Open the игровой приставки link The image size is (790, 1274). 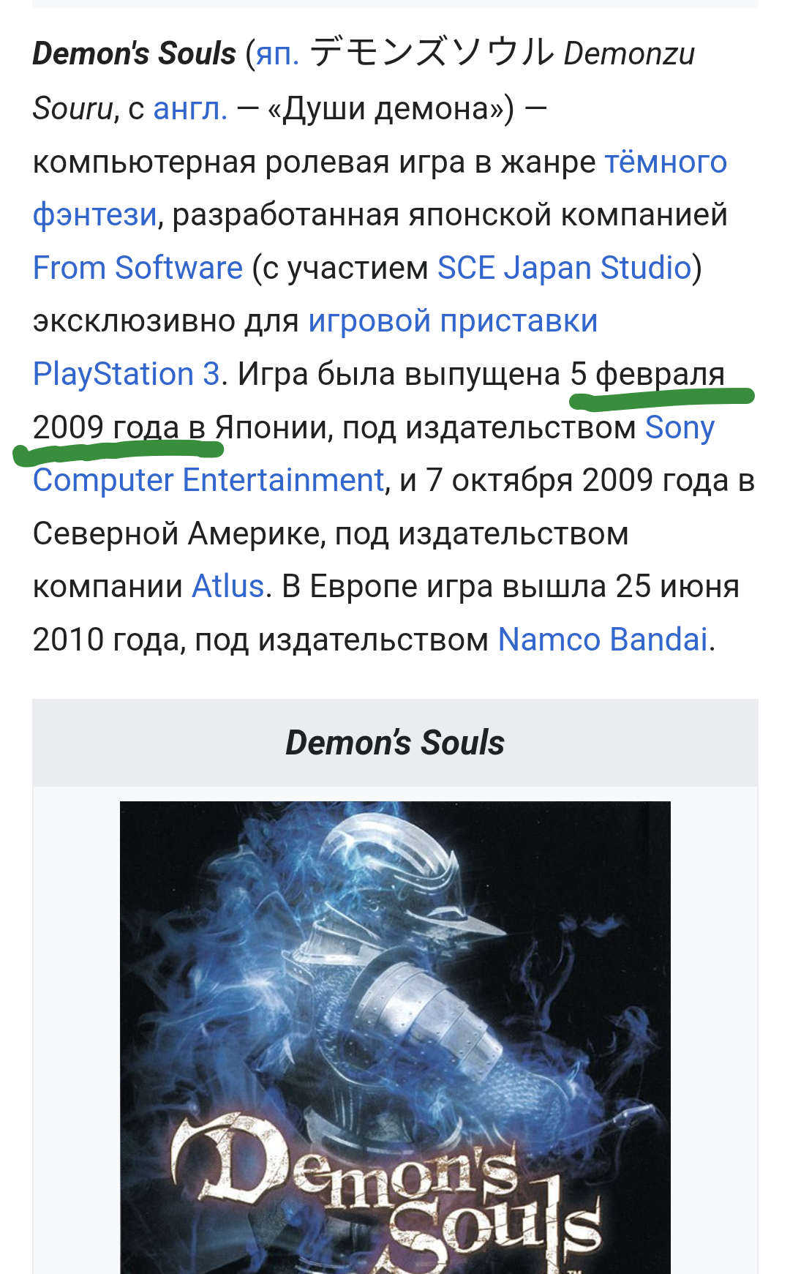pos(453,321)
